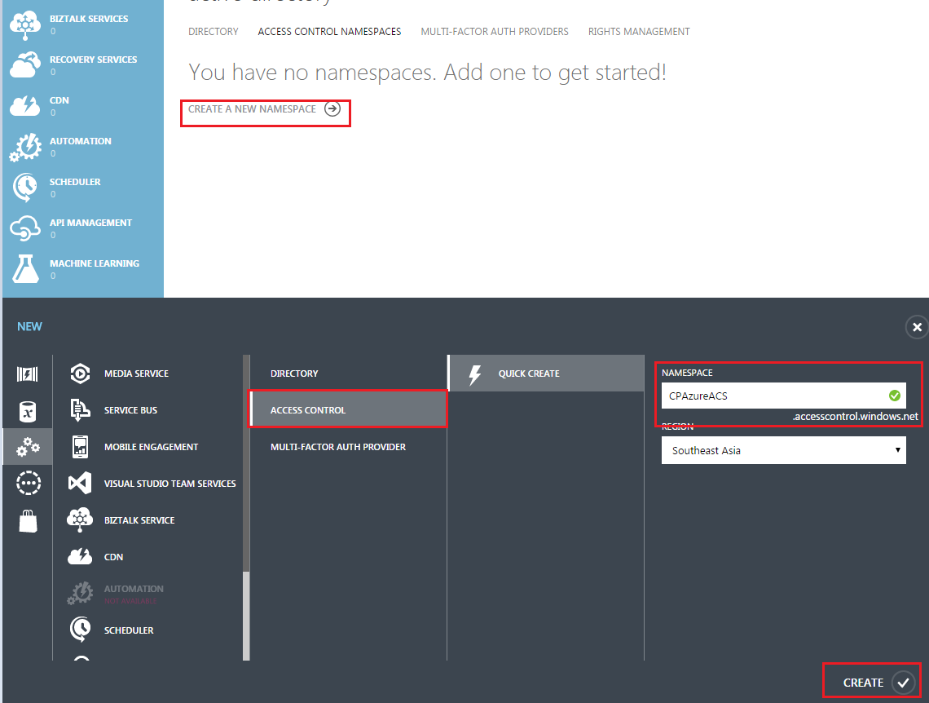The image size is (929, 703).
Task: Select Network Services category icon
Action: pos(28,483)
